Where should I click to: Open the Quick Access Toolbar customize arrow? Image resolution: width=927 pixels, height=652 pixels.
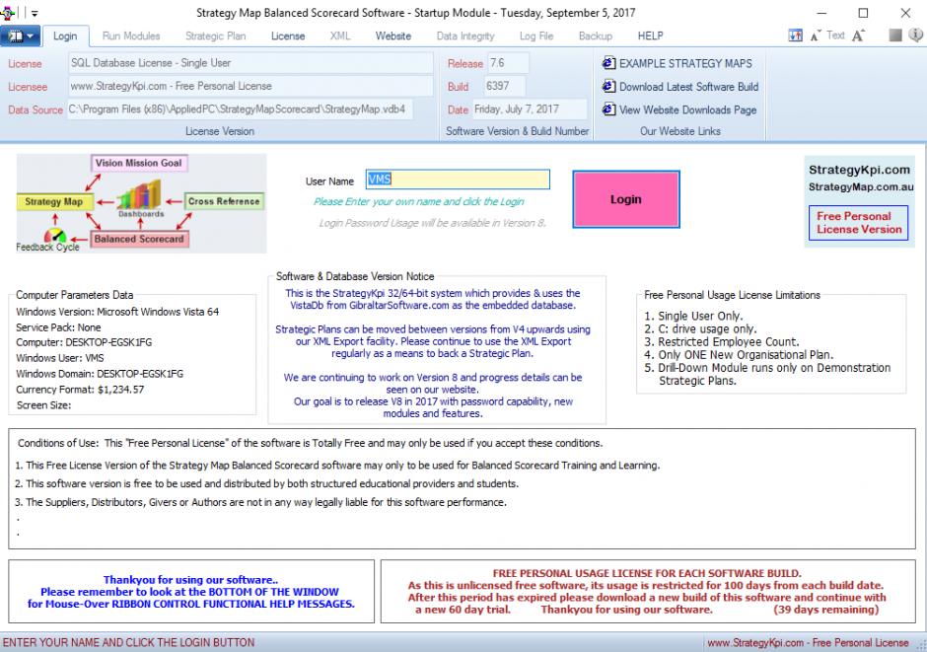tap(35, 13)
